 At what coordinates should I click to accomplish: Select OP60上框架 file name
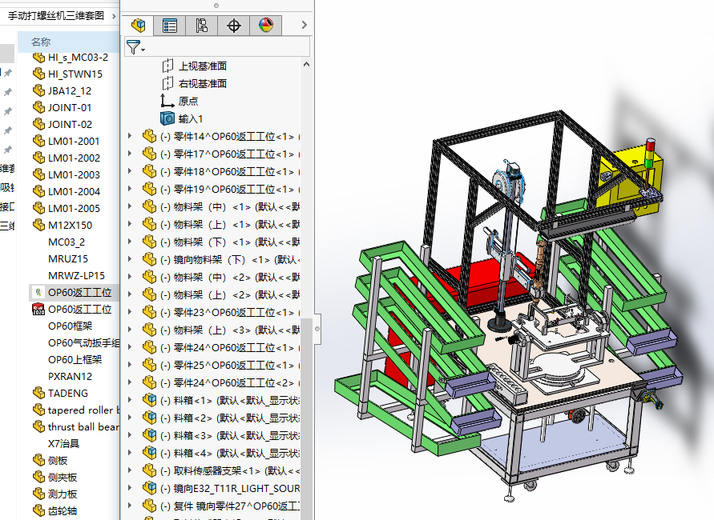tap(75, 359)
